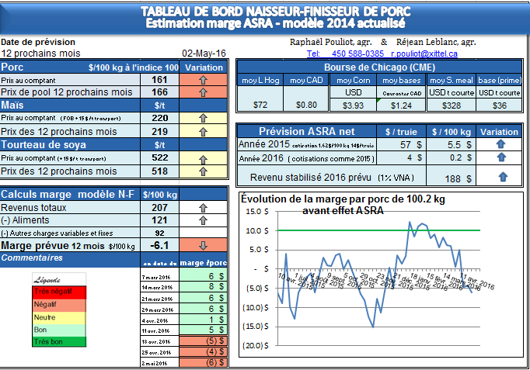The image size is (530, 370).
Task: Click the Tourteau de soya spot price arrow
Action: (204, 157)
